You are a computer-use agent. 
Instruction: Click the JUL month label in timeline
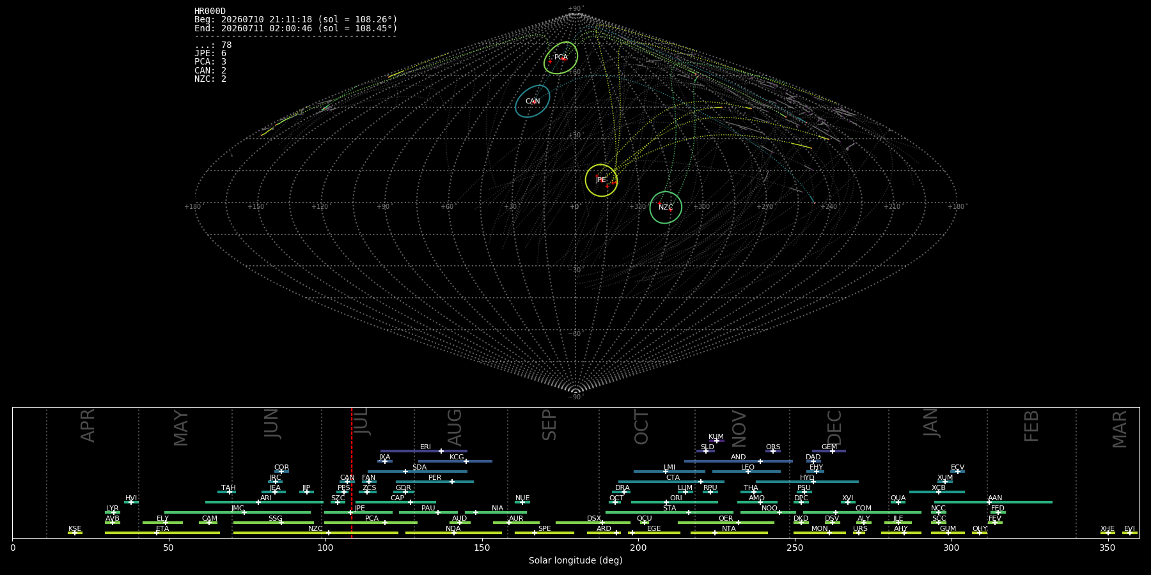pyautogui.click(x=362, y=422)
